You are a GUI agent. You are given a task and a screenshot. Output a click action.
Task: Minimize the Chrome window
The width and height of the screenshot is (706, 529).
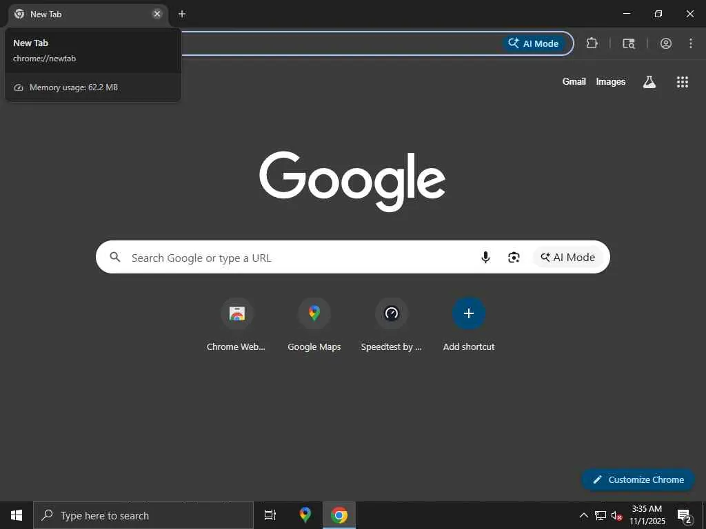[x=626, y=14]
